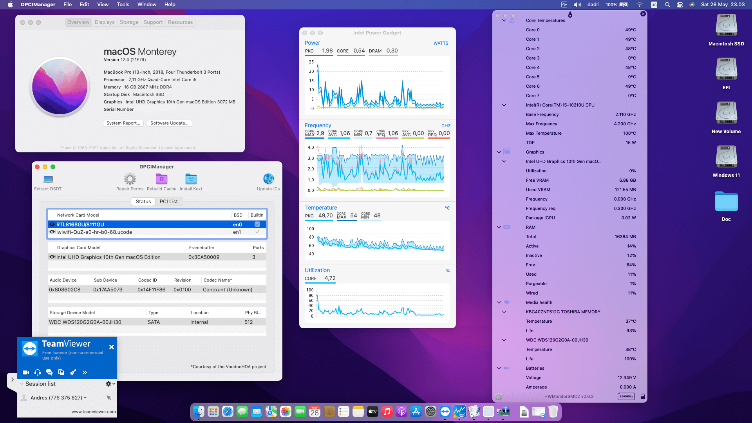Click TeamViewer file transfer documents icon
The height and width of the screenshot is (423, 752).
tap(61, 372)
